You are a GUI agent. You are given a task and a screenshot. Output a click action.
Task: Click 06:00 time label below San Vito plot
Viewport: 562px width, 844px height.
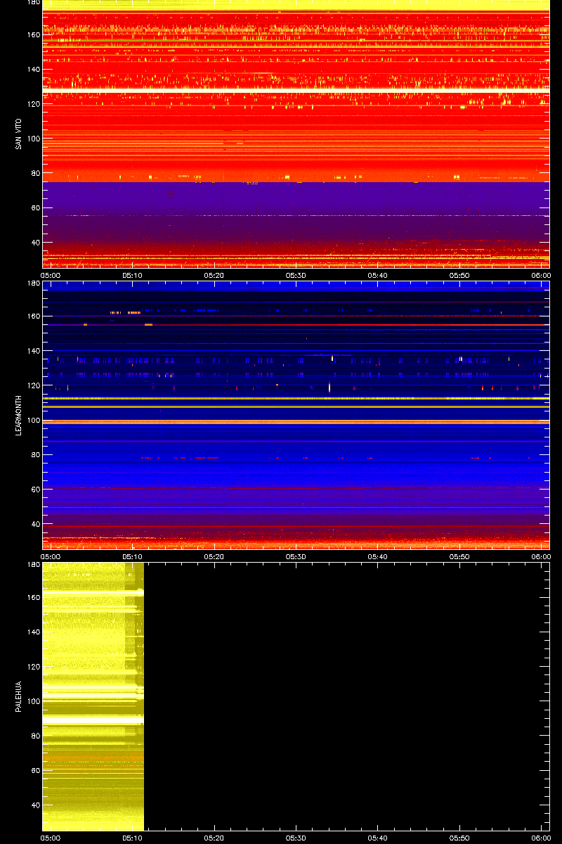[x=541, y=275]
